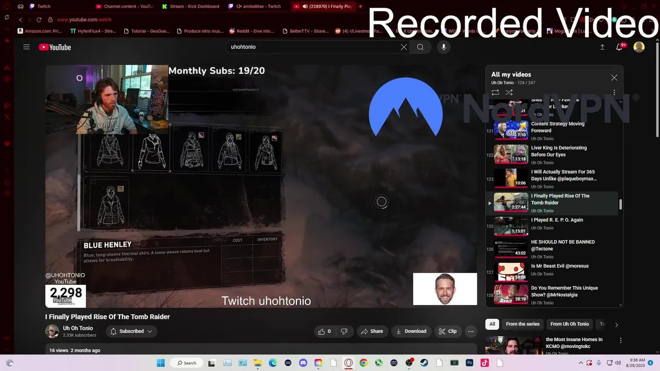Close the All my videos playlist panel
The height and width of the screenshot is (371, 660).
[614, 78]
